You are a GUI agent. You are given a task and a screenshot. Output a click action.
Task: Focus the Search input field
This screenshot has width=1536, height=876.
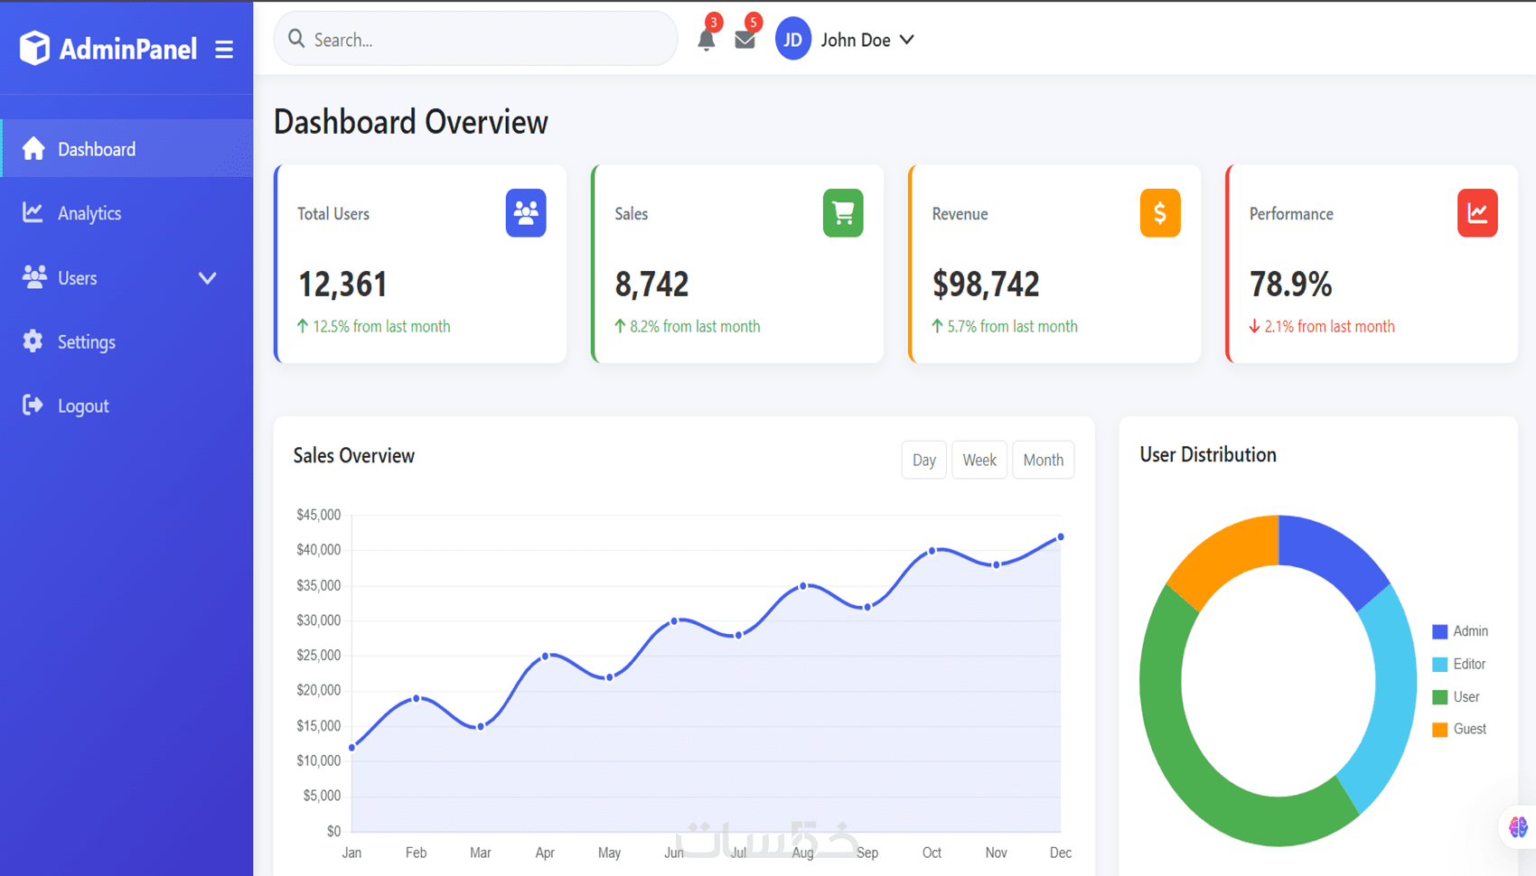[x=475, y=39]
